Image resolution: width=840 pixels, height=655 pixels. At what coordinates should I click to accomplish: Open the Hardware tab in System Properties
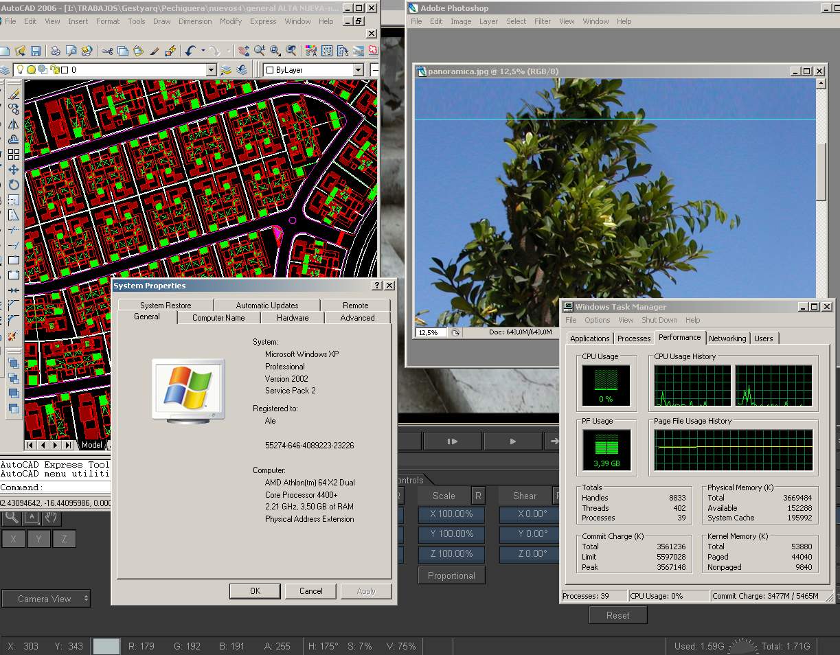[293, 318]
